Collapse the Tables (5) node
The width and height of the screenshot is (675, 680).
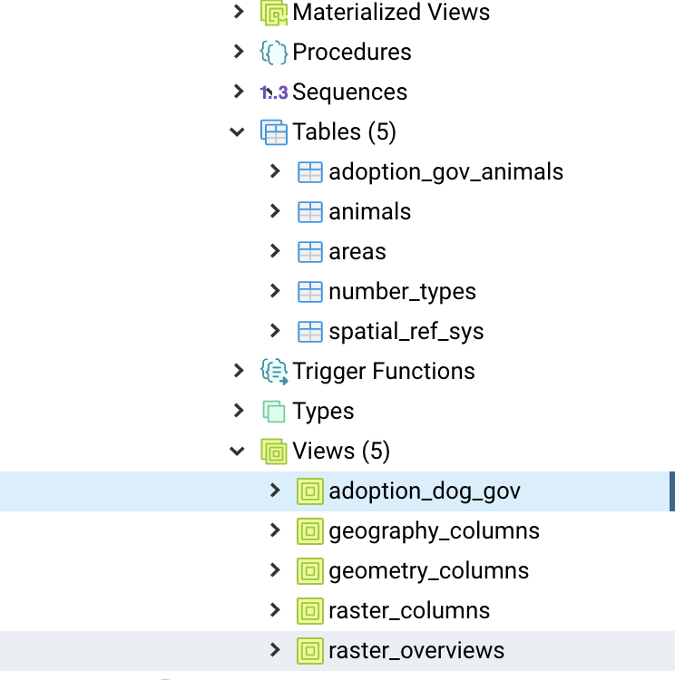[x=238, y=132]
